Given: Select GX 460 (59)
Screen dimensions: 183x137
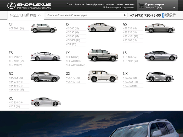Looking at the screenshot, I should (x=73, y=82).
